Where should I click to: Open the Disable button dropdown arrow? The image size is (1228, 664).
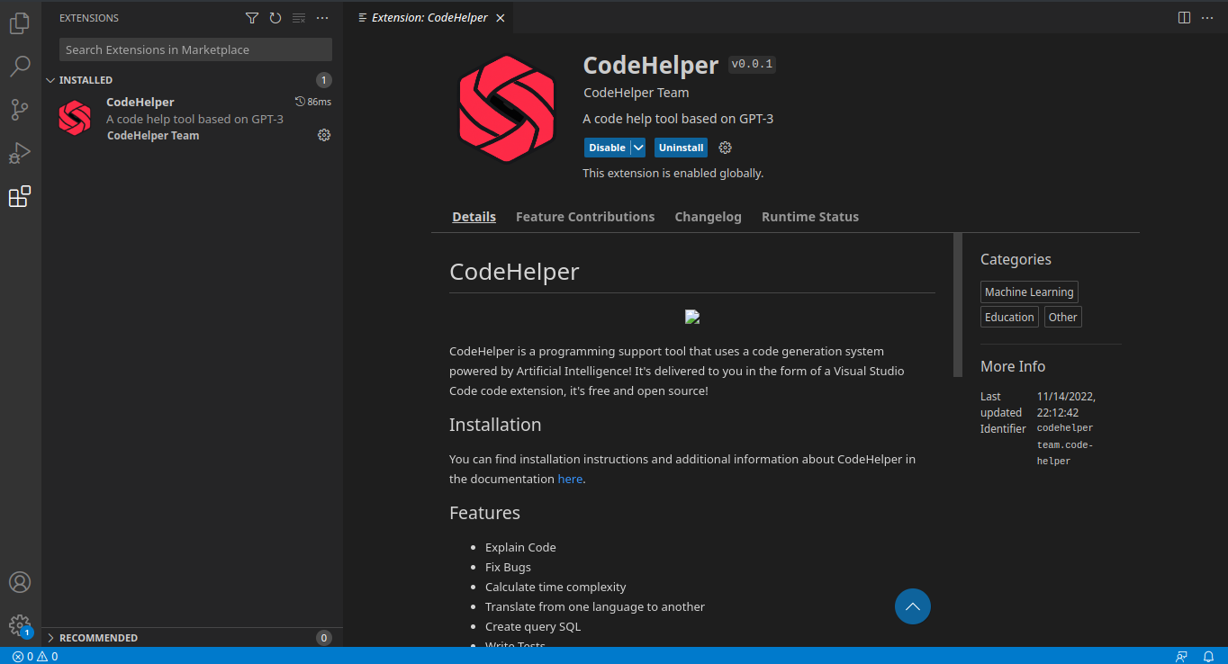(x=638, y=148)
